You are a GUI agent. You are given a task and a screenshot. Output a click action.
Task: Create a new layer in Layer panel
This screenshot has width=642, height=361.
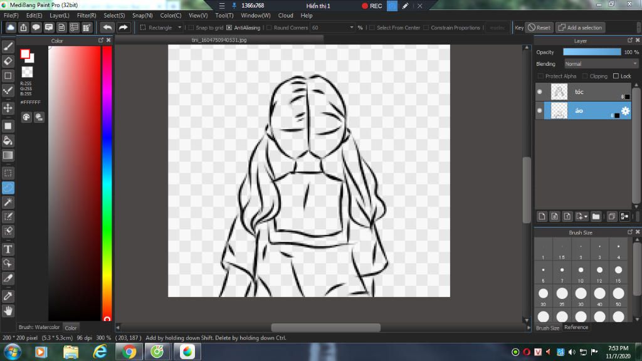(542, 216)
